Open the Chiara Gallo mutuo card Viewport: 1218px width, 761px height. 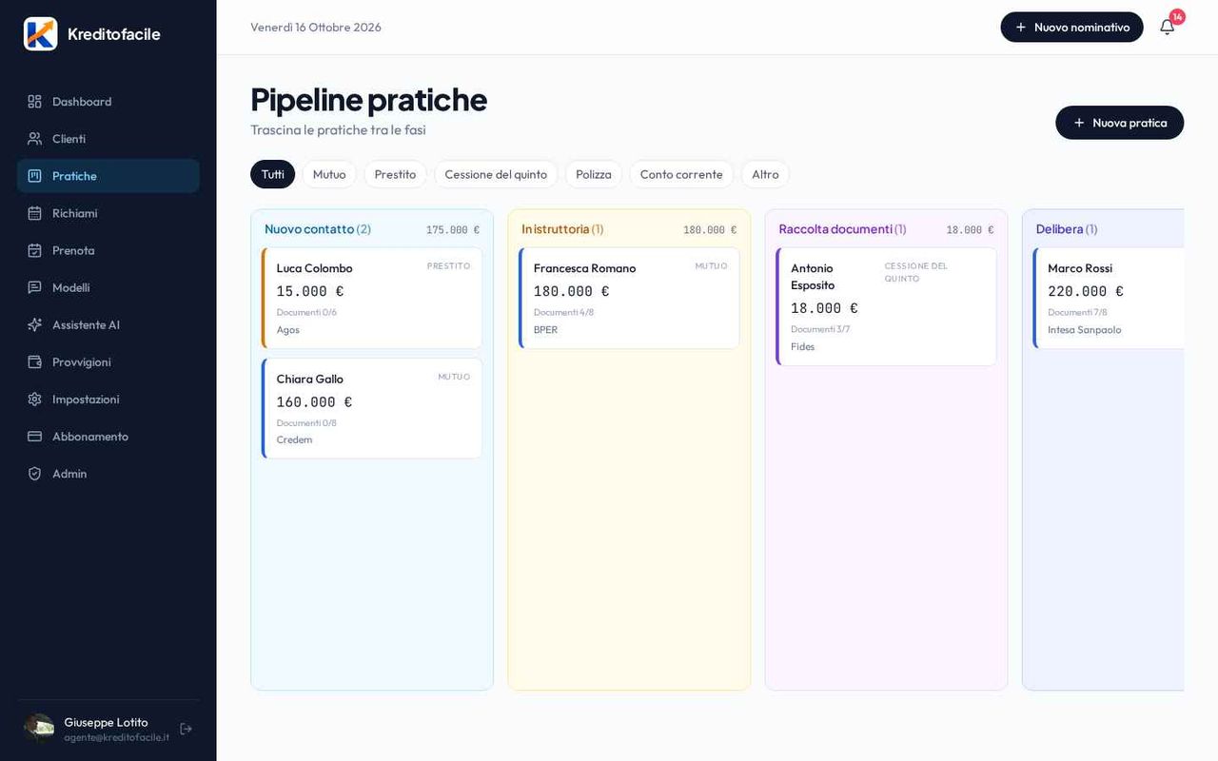pyautogui.click(x=372, y=408)
